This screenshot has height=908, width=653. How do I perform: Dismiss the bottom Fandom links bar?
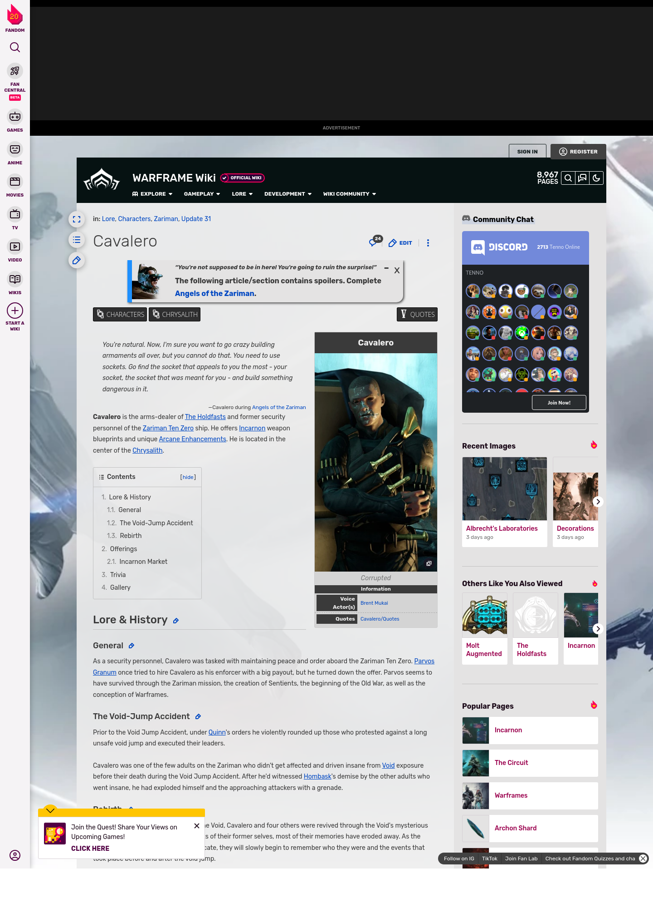(643, 859)
